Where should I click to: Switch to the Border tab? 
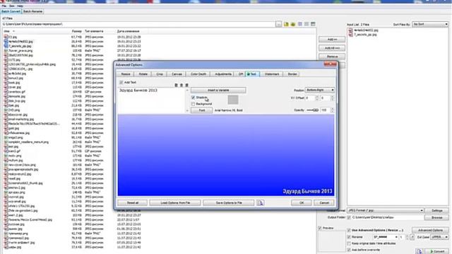point(292,74)
